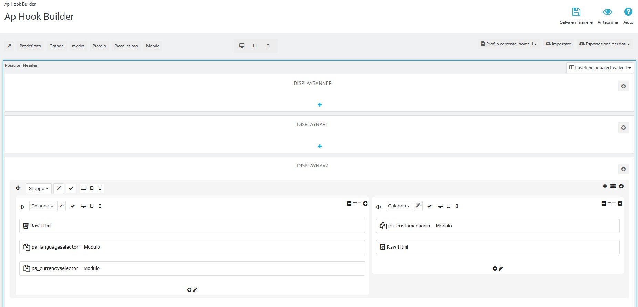Image resolution: width=638 pixels, height=307 pixels.
Task: Open the ps_languageselector - Modulo widget
Action: [192, 247]
